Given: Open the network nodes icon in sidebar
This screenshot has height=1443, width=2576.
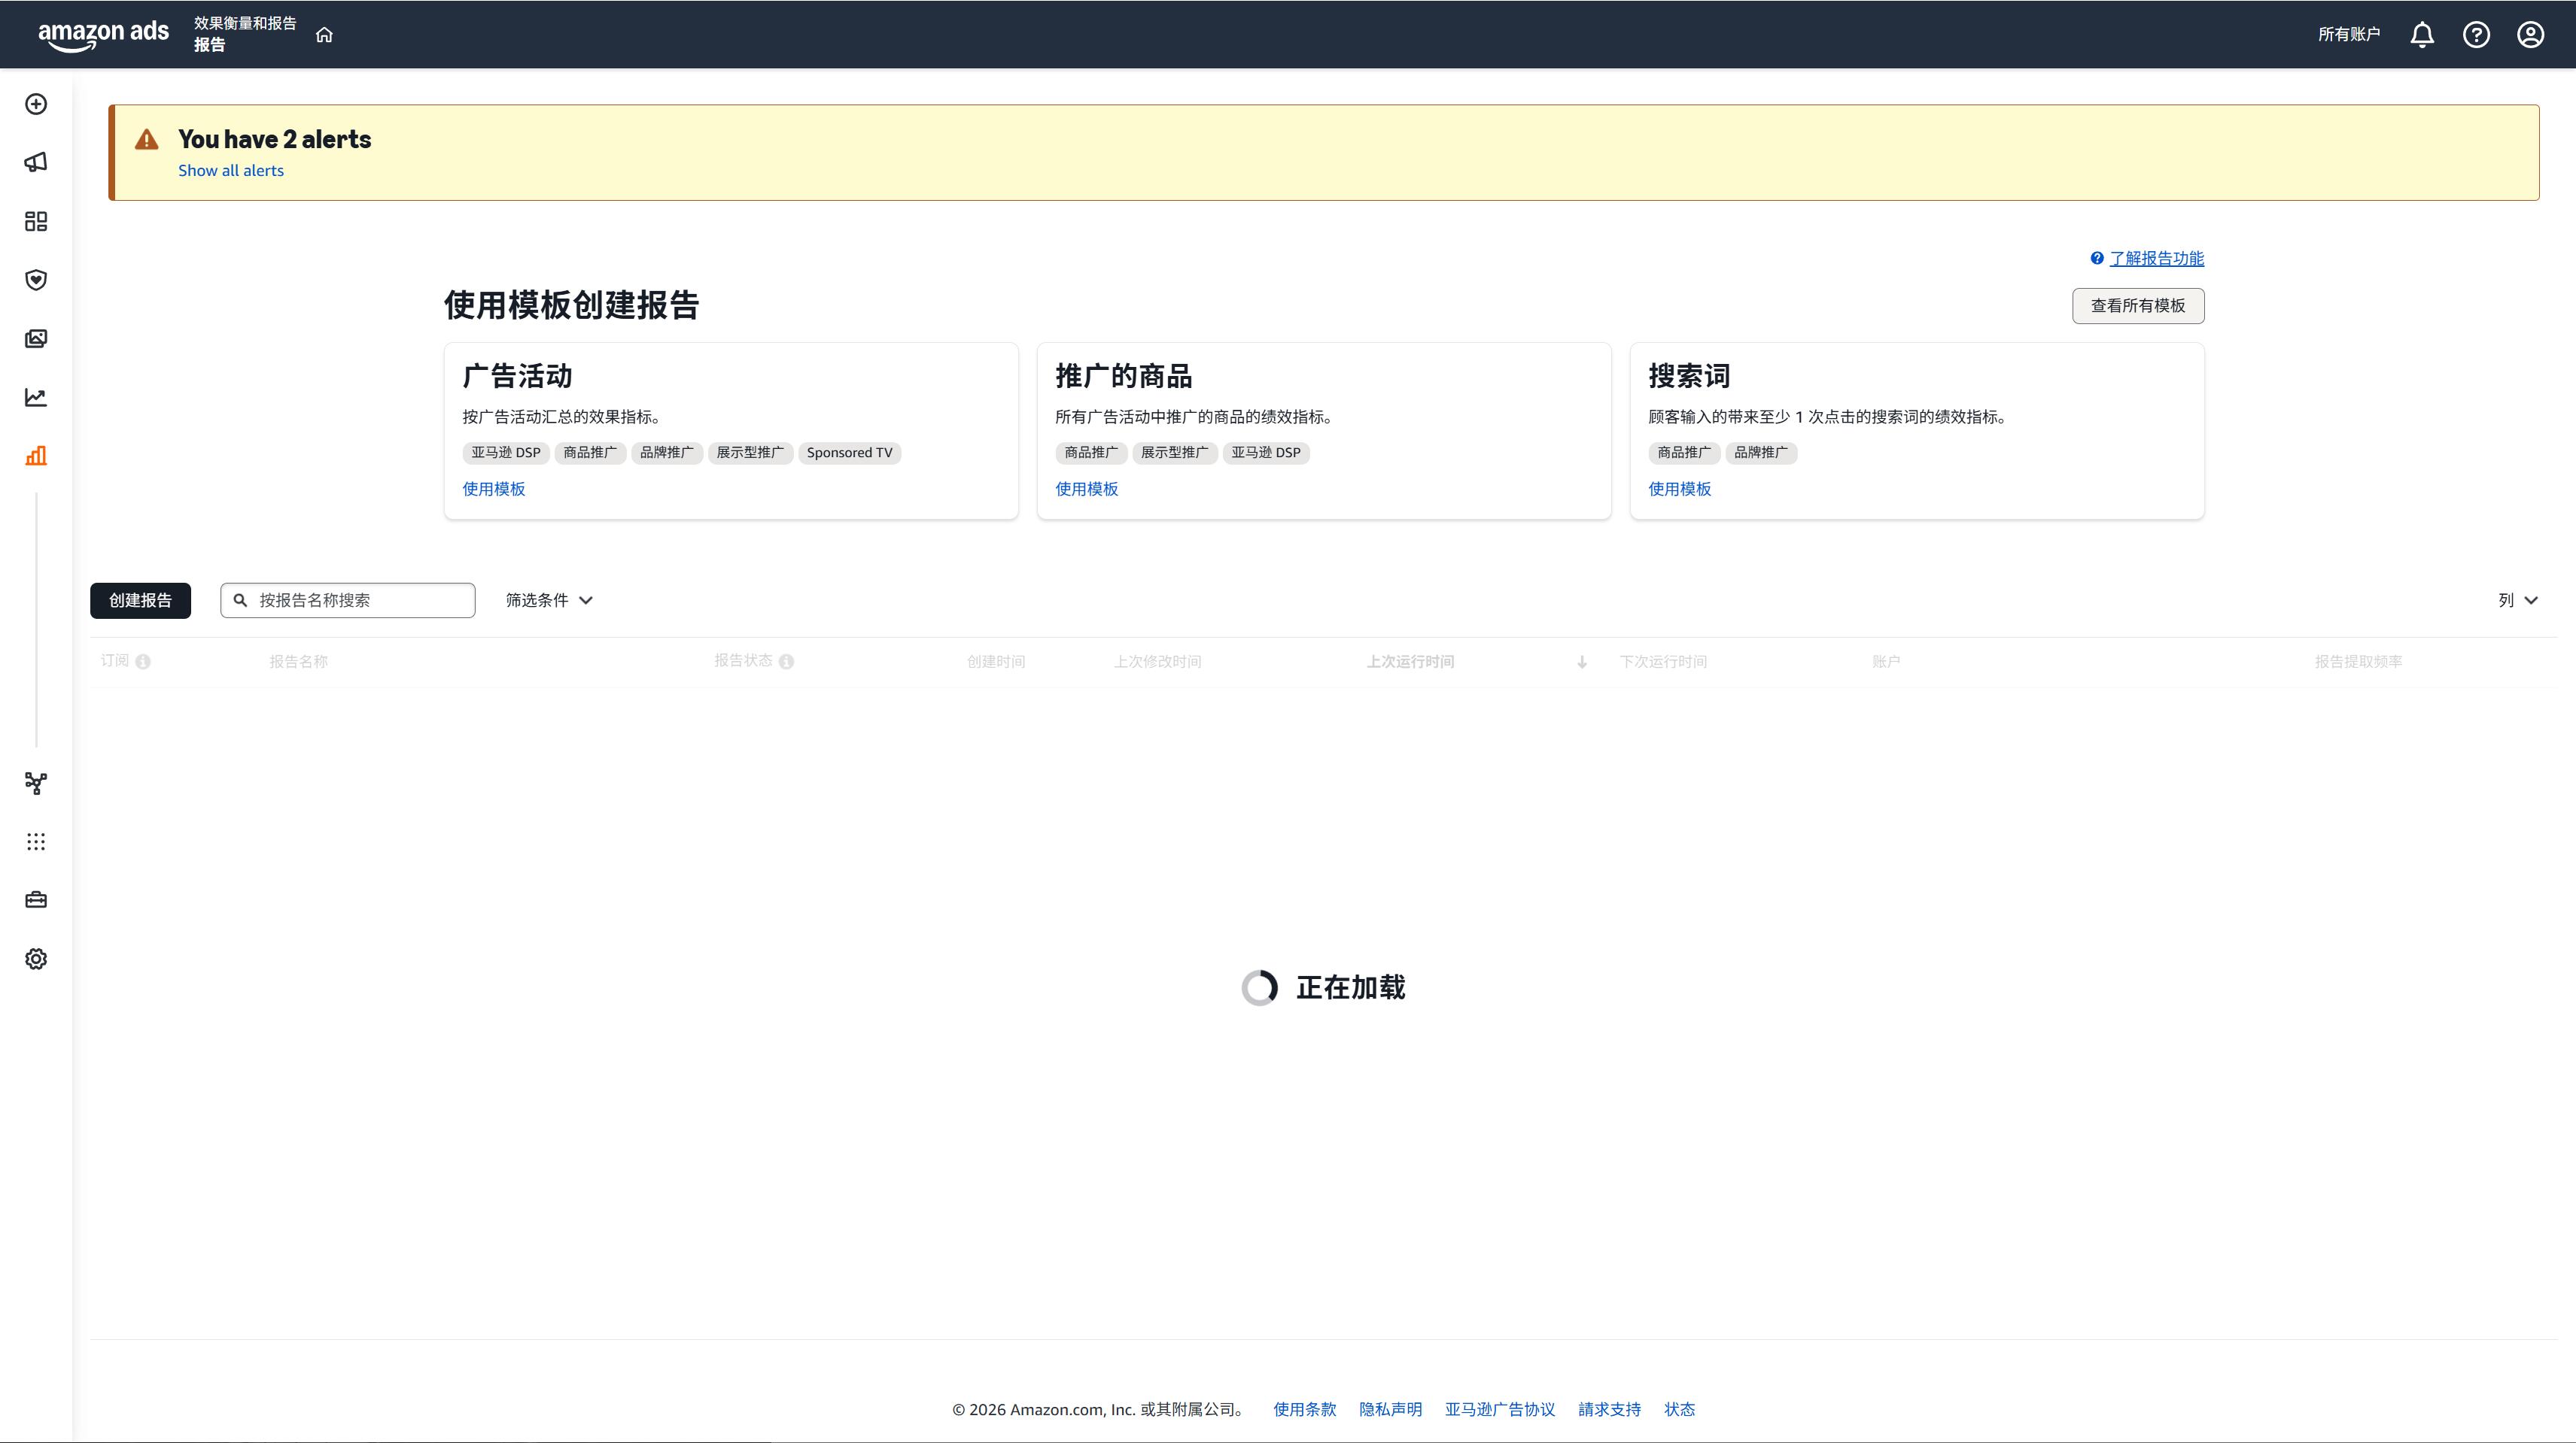Looking at the screenshot, I should tap(36, 784).
